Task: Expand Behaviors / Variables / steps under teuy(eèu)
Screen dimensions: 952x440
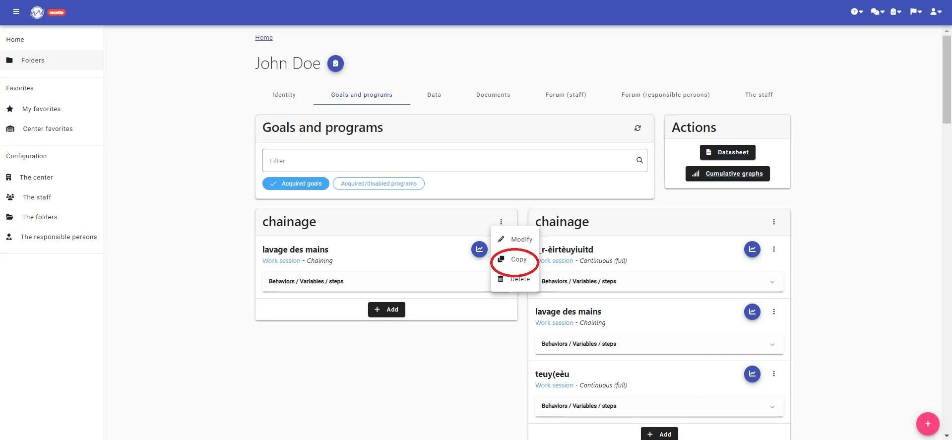Action: tap(659, 406)
